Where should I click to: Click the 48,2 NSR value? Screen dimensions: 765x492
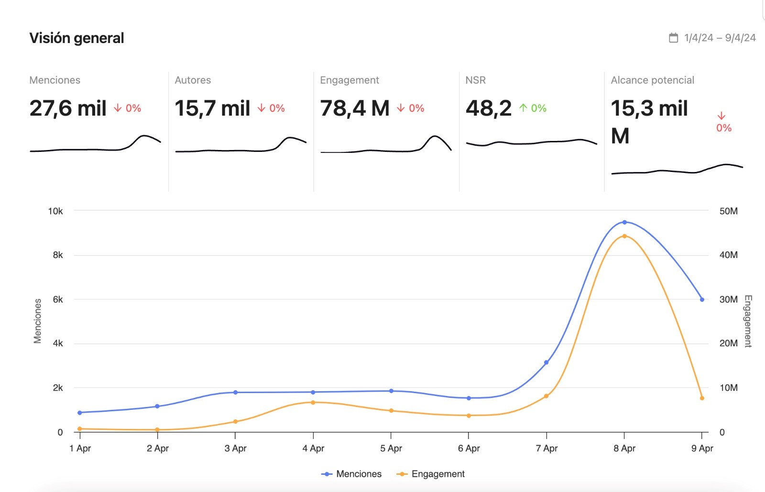pos(488,108)
